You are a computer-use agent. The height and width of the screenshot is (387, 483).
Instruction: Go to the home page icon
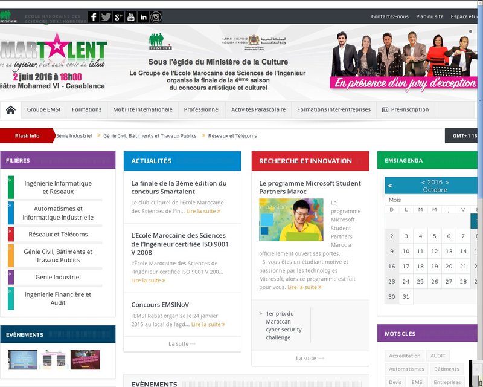tap(11, 110)
